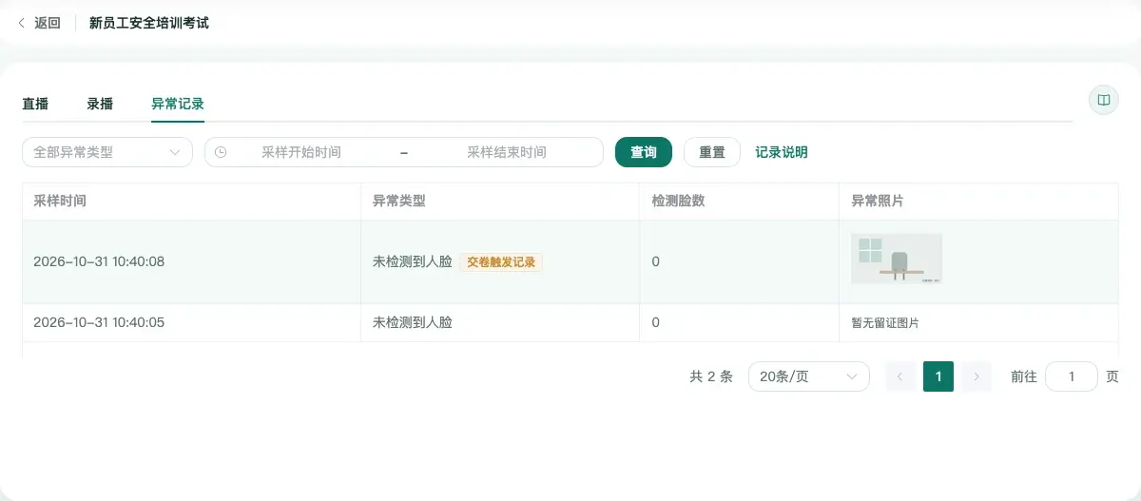Click the 共 2 条 total count

pos(711,376)
